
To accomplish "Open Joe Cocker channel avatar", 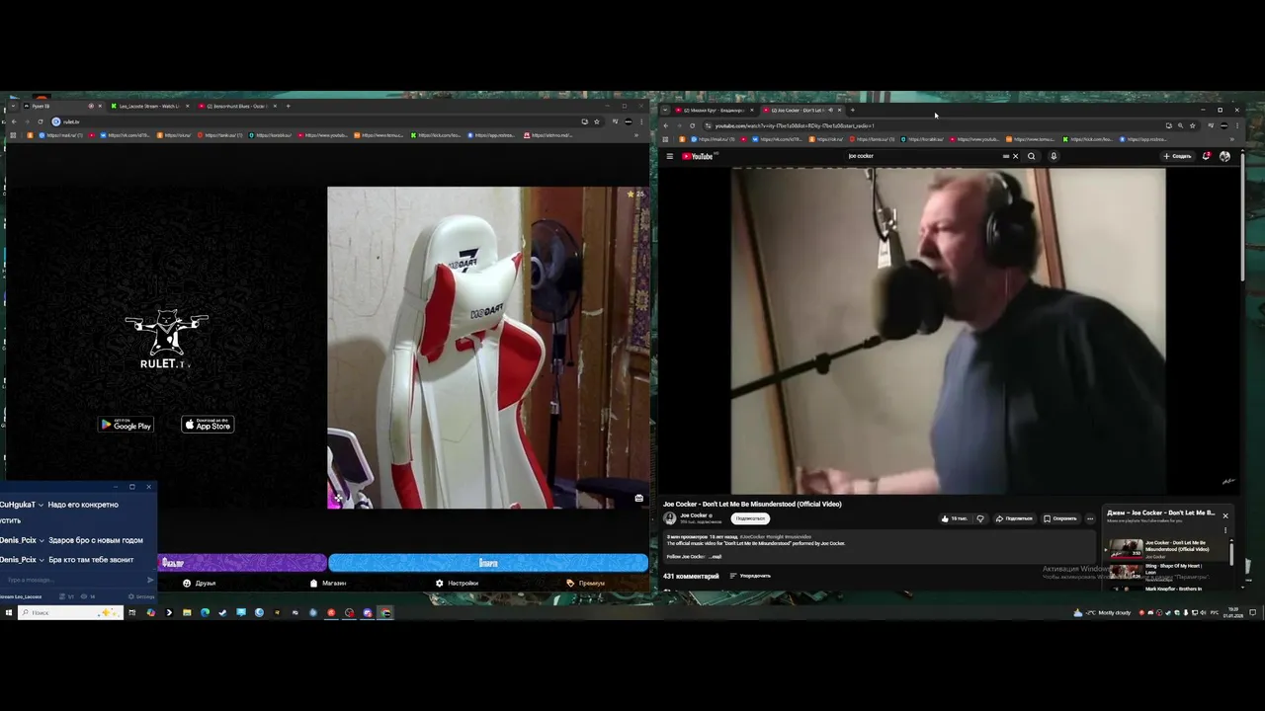I will (x=670, y=517).
